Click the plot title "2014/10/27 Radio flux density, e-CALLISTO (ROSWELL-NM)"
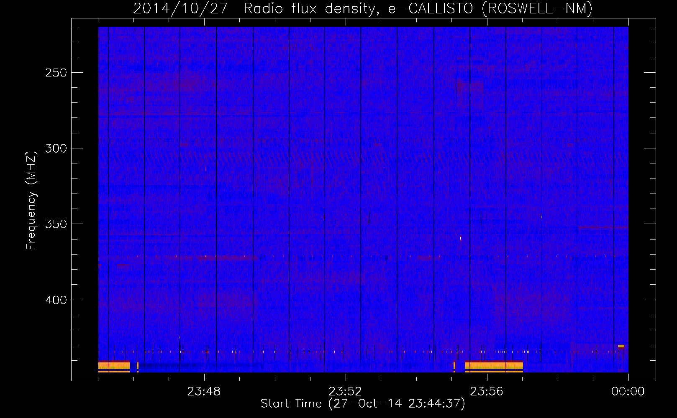This screenshot has height=418, width=677. [363, 8]
